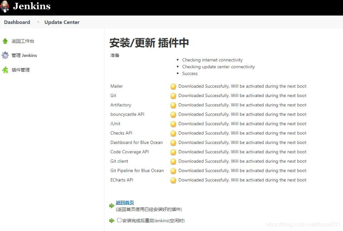Click ECharts API's Downloaded Successfully message

[x=242, y=180]
